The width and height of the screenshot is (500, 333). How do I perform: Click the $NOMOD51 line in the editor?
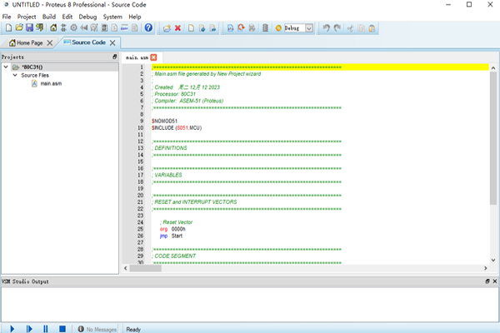pyautogui.click(x=164, y=121)
